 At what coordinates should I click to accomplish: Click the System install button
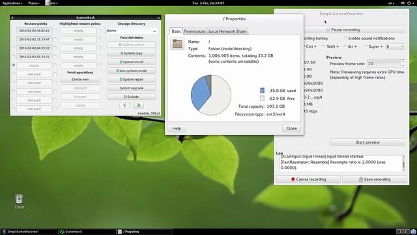point(132,62)
